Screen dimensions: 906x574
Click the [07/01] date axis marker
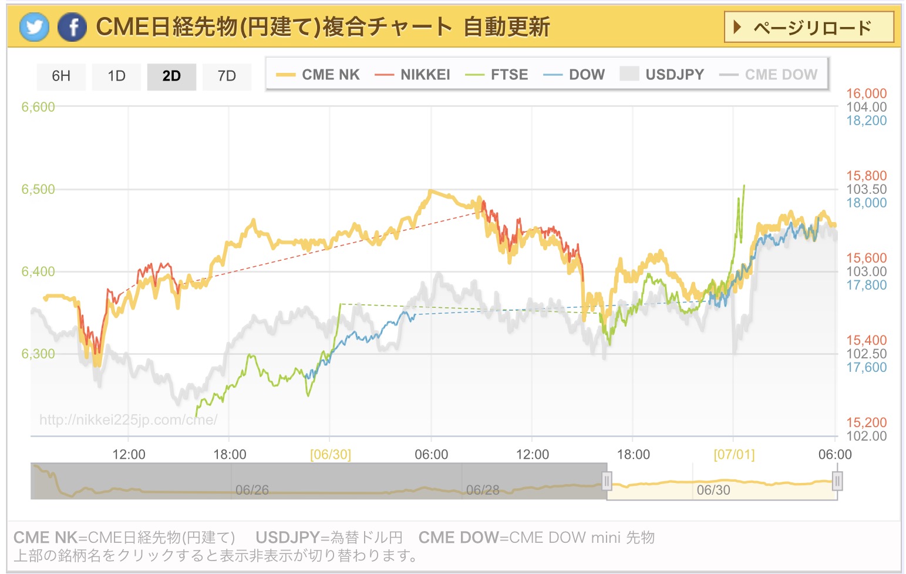point(734,454)
